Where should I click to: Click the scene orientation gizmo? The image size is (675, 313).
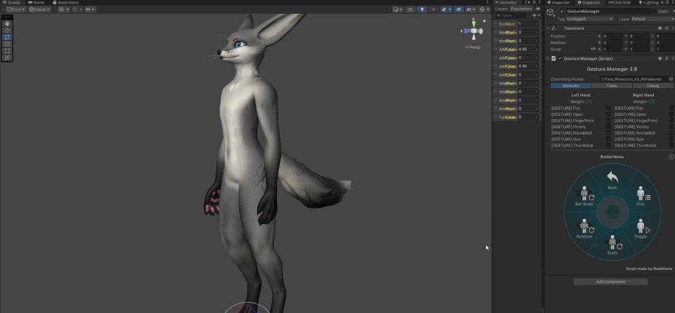pyautogui.click(x=474, y=31)
